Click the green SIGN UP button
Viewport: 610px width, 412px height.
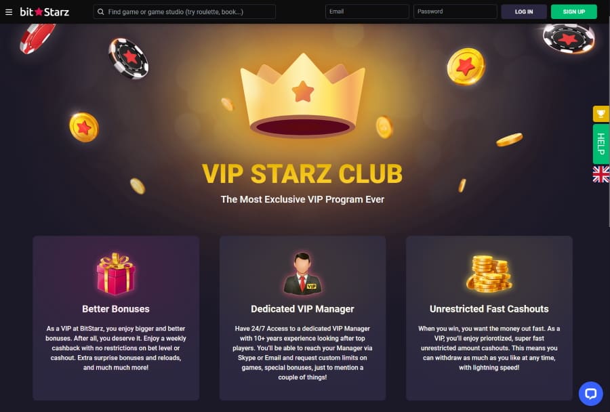pyautogui.click(x=574, y=12)
